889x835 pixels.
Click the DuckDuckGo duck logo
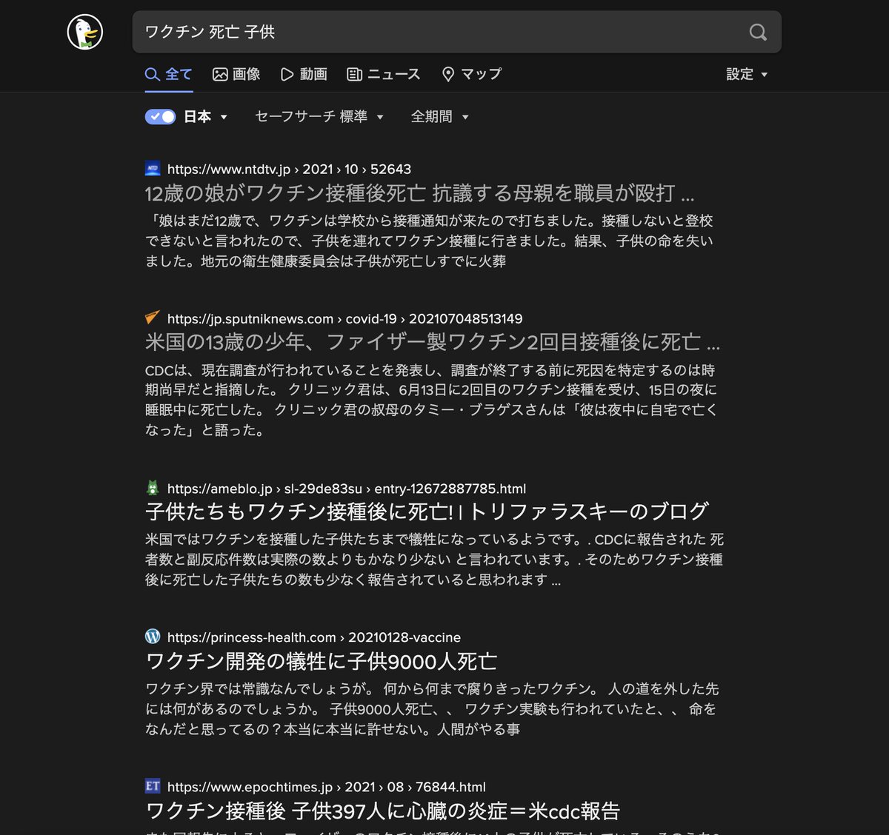pos(85,32)
